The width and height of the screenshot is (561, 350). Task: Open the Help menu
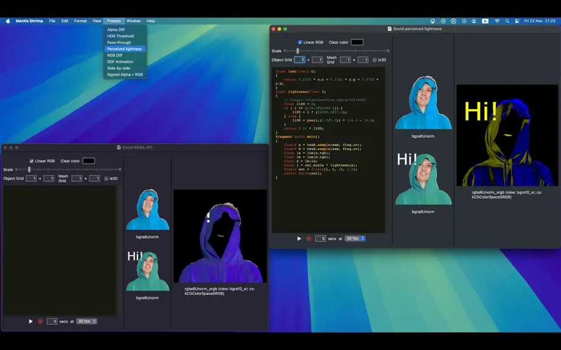[151, 21]
